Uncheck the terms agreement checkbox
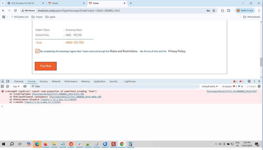 pos(37,51)
